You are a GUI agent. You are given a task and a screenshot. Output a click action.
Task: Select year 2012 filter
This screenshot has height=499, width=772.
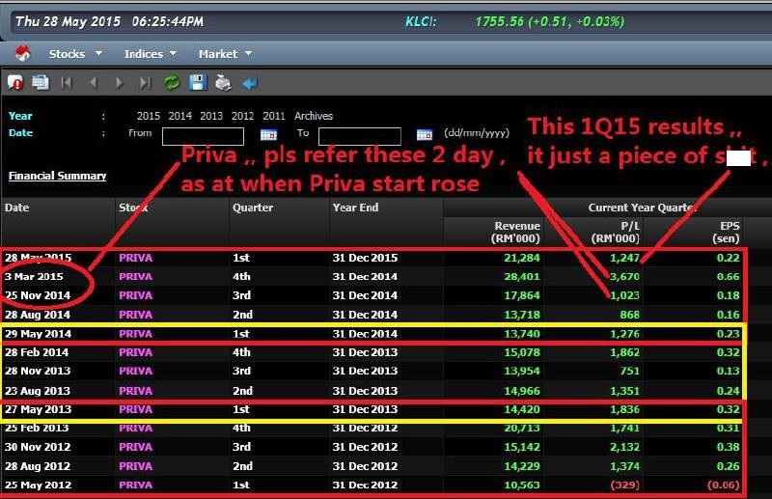pyautogui.click(x=243, y=116)
